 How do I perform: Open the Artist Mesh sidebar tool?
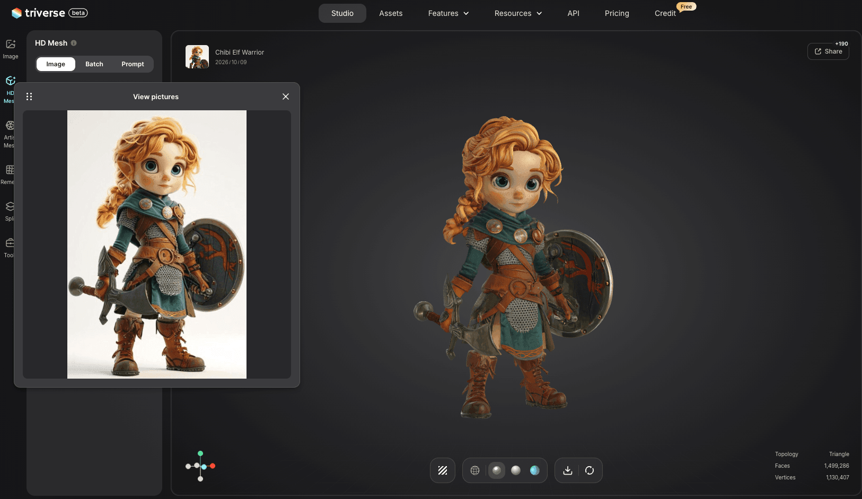point(10,134)
